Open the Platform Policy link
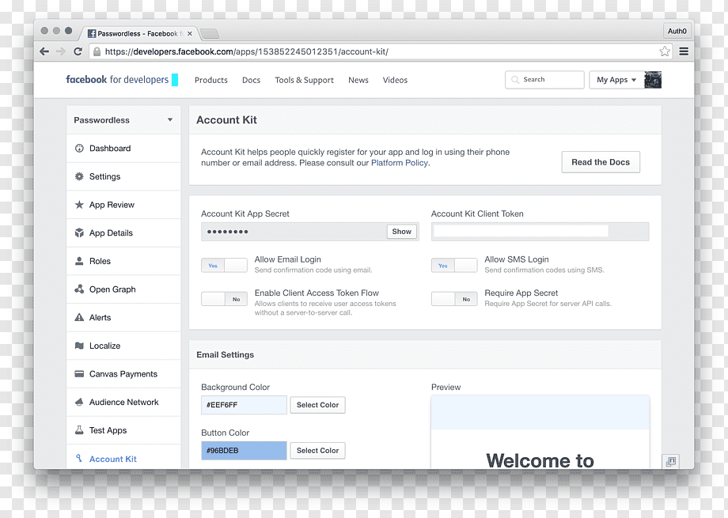728x518 pixels. coord(400,163)
